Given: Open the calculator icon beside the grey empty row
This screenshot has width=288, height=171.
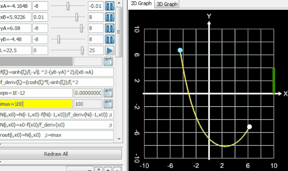Looking at the screenshot, I should (108, 62).
